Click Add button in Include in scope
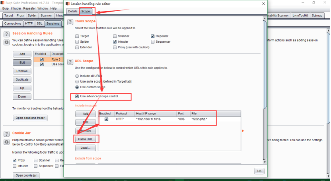This screenshot has height=181, width=331. [x=86, y=114]
